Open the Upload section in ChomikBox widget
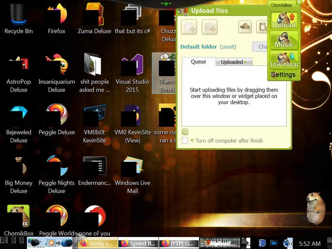 tap(284, 20)
